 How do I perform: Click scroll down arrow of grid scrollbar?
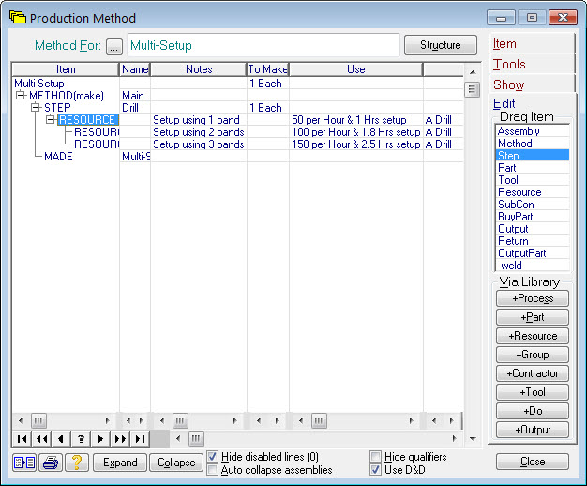473,438
